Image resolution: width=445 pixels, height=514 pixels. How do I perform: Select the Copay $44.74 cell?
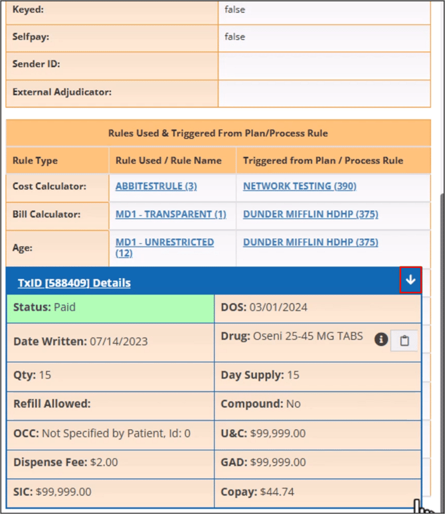pyautogui.click(x=317, y=492)
